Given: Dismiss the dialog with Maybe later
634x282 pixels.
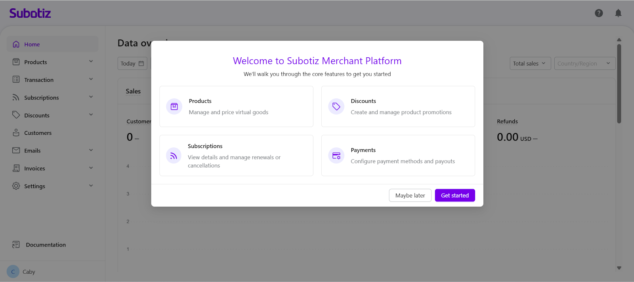Looking at the screenshot, I should point(410,196).
